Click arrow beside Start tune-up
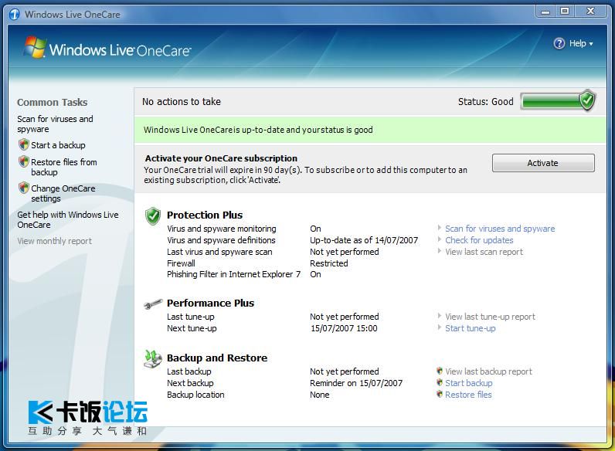The height and width of the screenshot is (451, 615). tap(440, 327)
